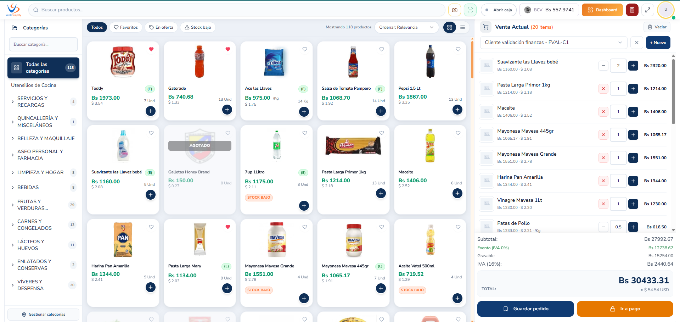Focus the Buscar productos search field

237,10
